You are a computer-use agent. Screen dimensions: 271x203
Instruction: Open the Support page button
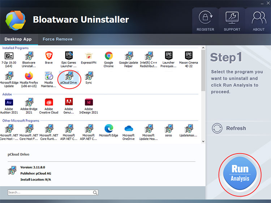[232, 21]
